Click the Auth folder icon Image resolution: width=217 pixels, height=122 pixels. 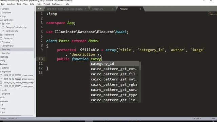point(3,24)
